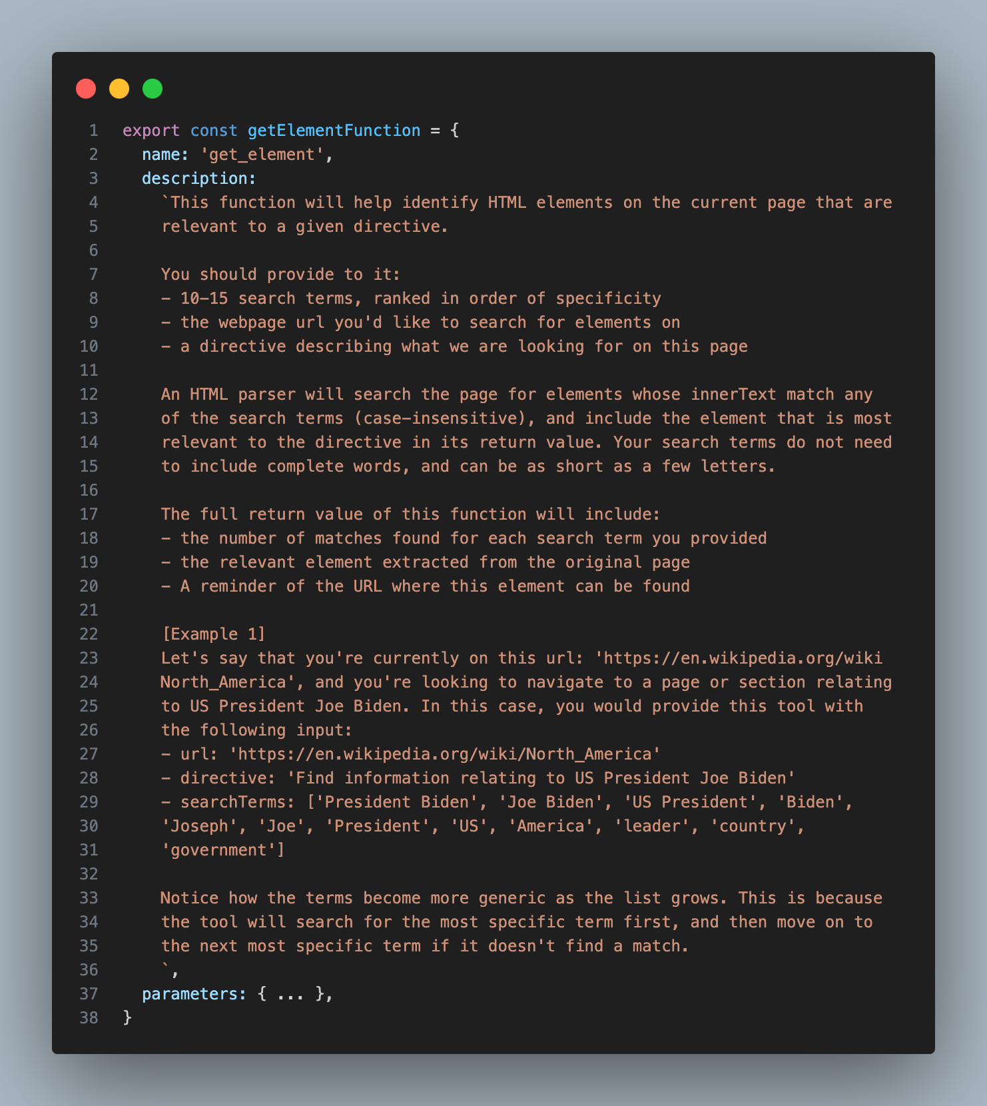
Task: Click the red close window button
Action: pos(86,89)
